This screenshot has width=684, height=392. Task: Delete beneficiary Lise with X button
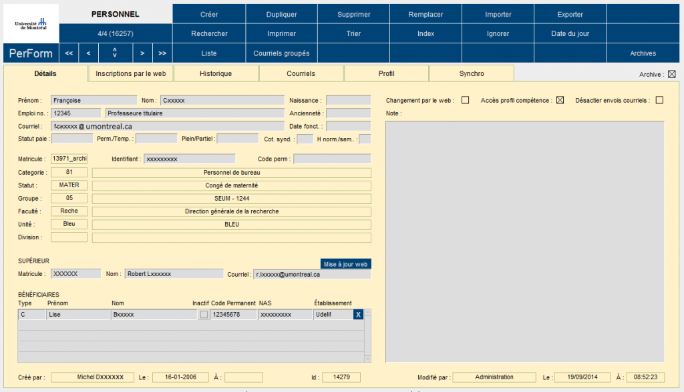click(358, 315)
